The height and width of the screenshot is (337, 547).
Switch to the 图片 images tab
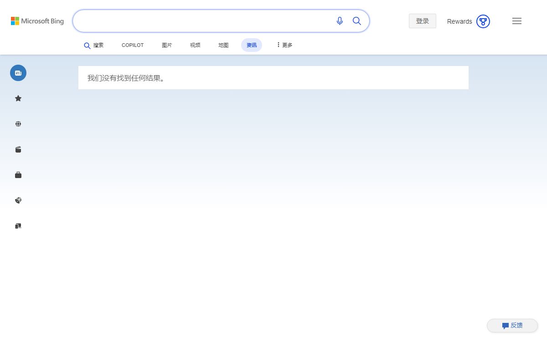click(x=167, y=45)
